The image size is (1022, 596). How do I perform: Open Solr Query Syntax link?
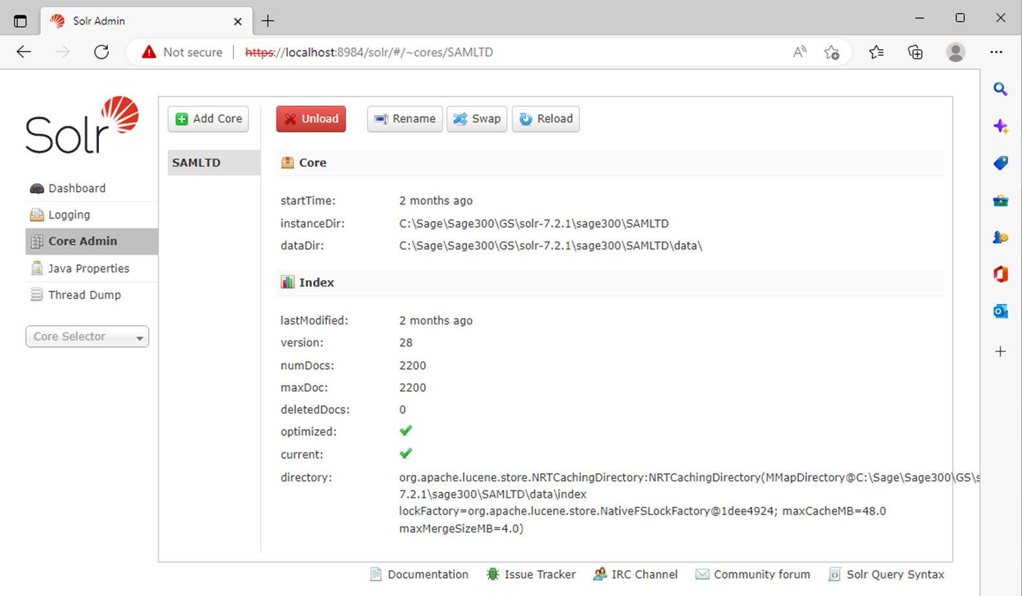click(x=895, y=574)
